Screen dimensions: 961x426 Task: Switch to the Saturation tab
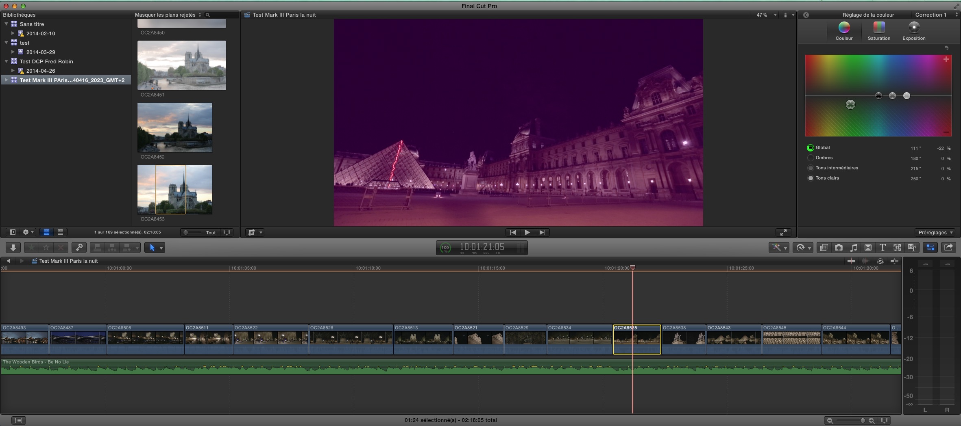click(879, 31)
